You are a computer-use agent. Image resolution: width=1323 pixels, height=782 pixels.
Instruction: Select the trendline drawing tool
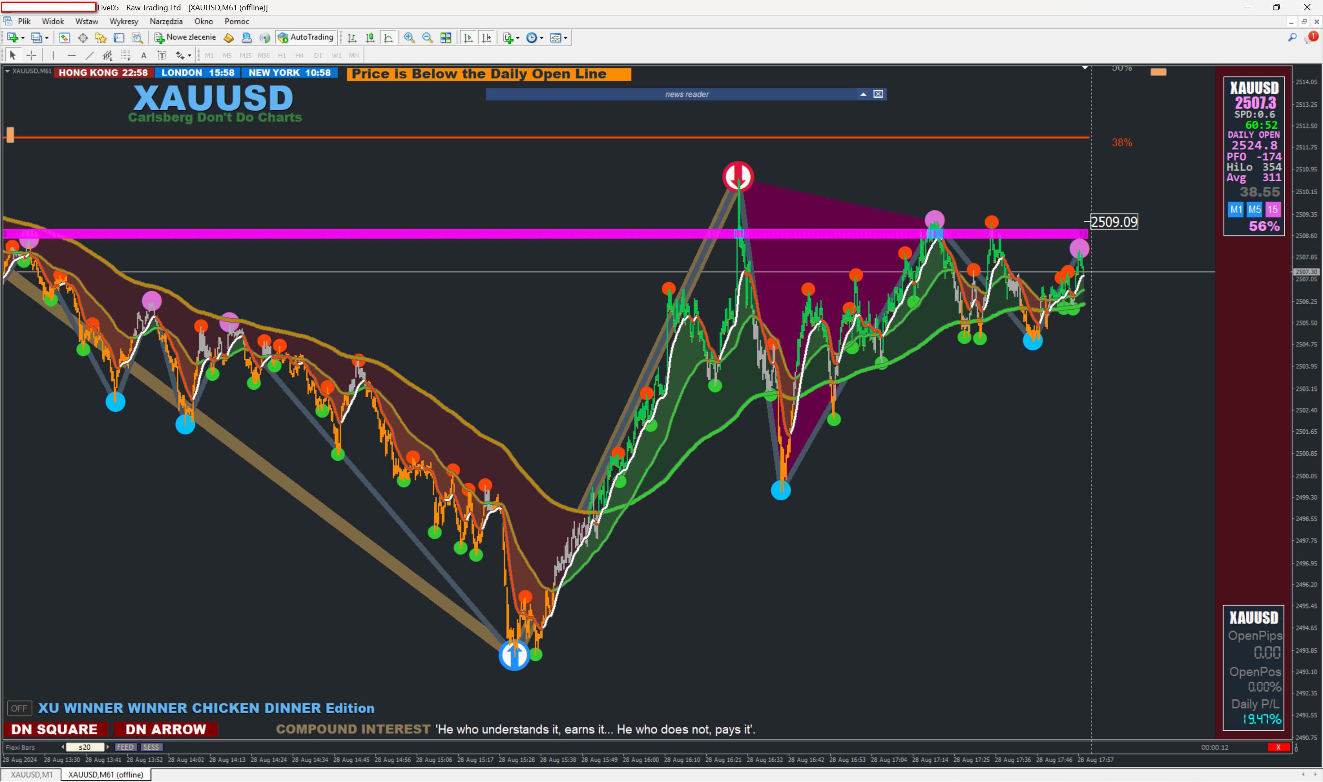(90, 55)
